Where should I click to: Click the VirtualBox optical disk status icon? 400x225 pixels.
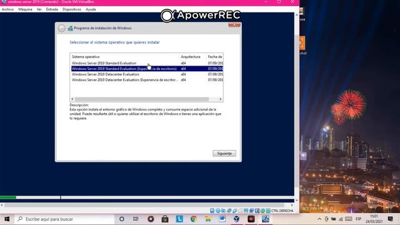pyautogui.click(x=218, y=211)
